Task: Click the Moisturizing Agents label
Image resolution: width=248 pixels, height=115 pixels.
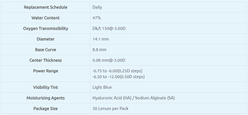Action: click(x=46, y=98)
